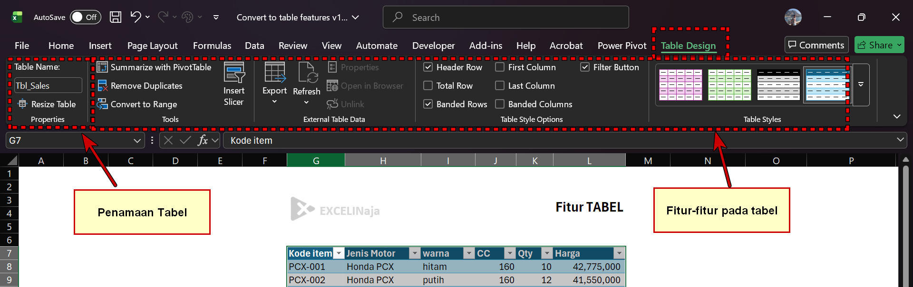Click the user profile picture
The image size is (913, 287).
(x=793, y=17)
